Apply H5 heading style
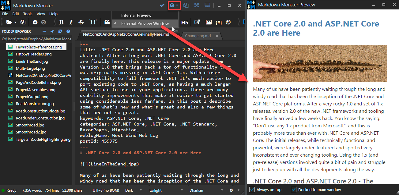 pos(185,23)
